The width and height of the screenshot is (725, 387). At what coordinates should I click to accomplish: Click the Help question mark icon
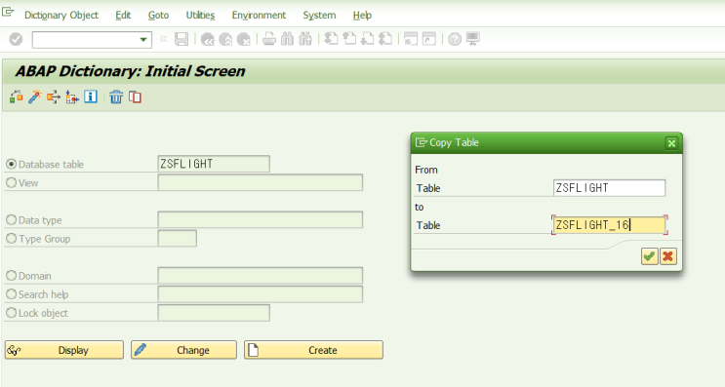pyautogui.click(x=455, y=39)
